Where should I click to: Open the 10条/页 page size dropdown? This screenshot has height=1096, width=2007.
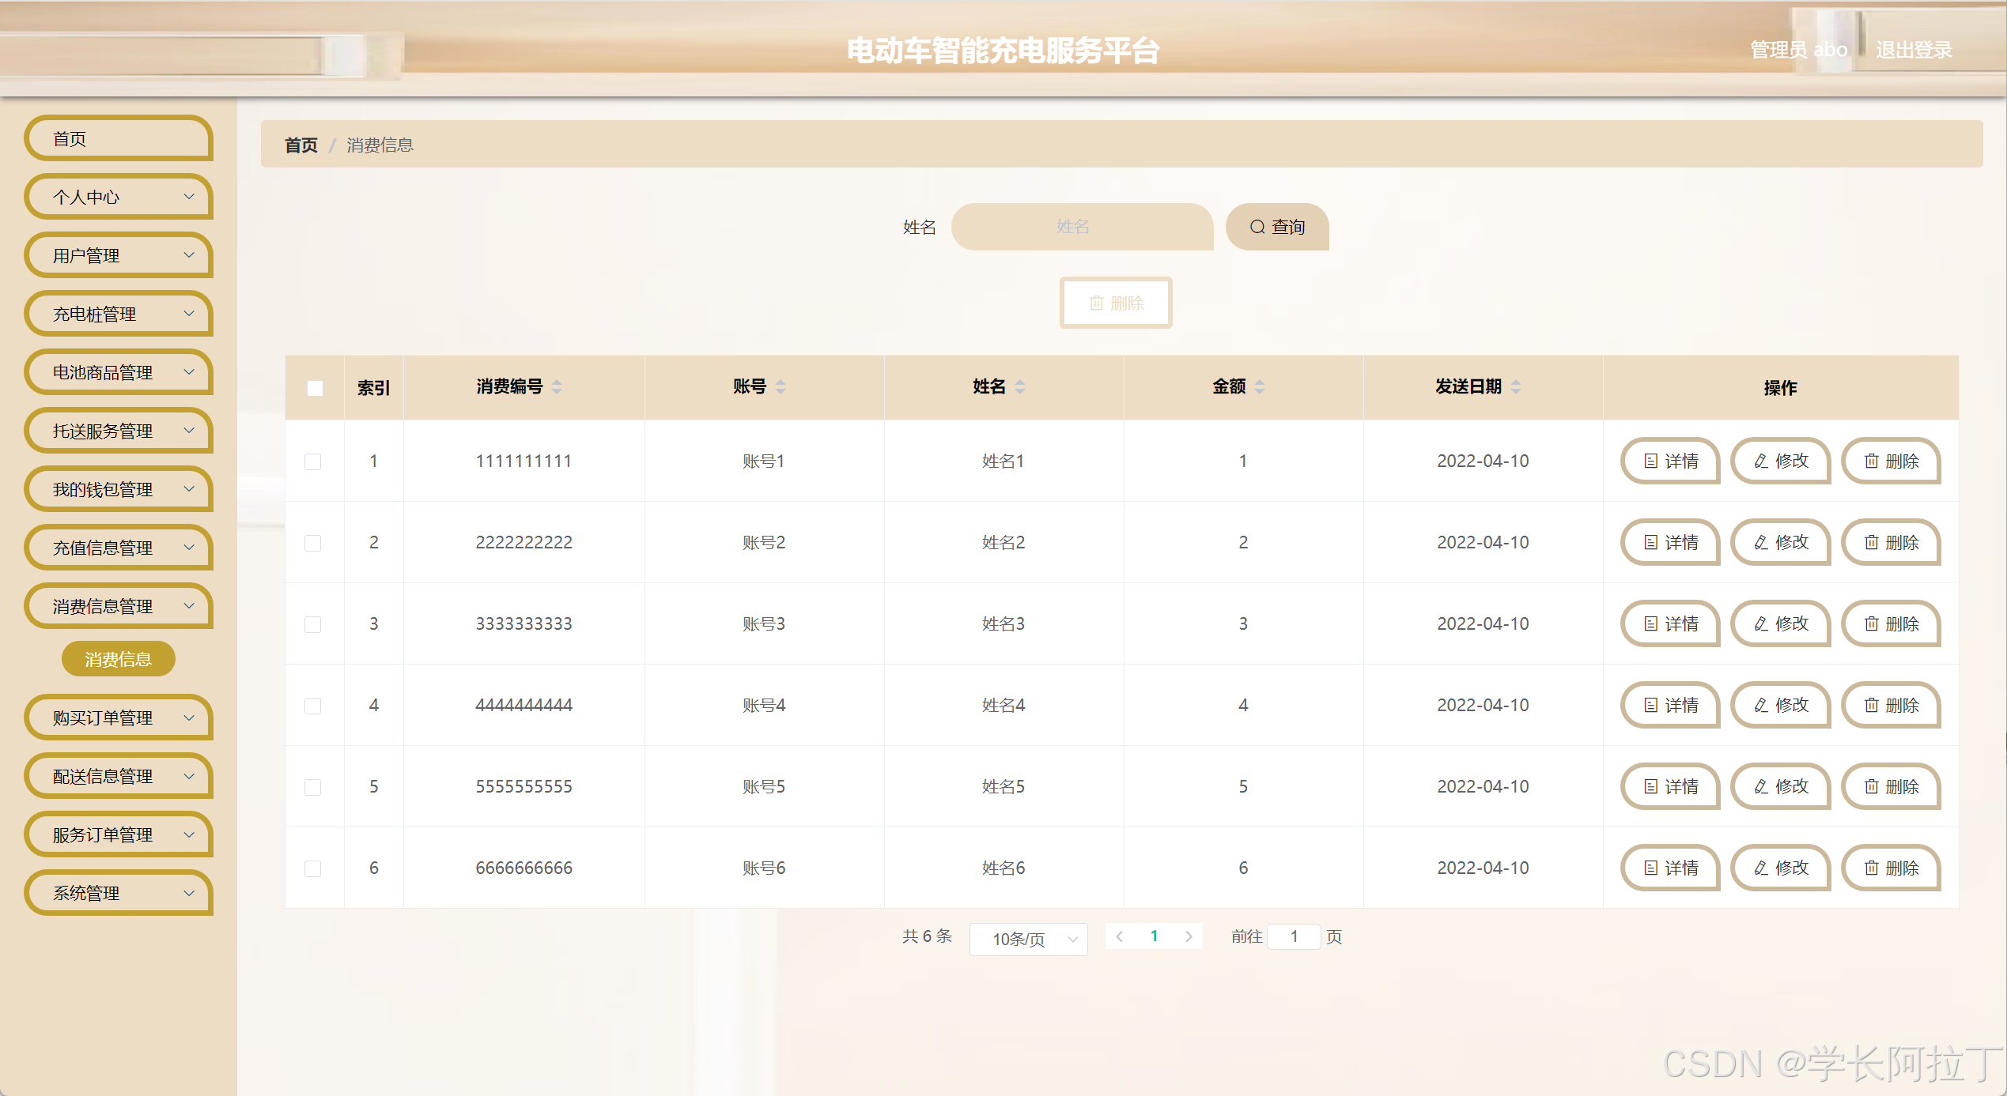pos(1028,940)
